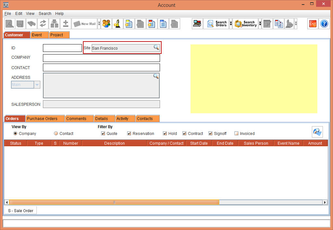Click the cash register icon on the toolbar
The image size is (333, 230).
click(x=197, y=23)
